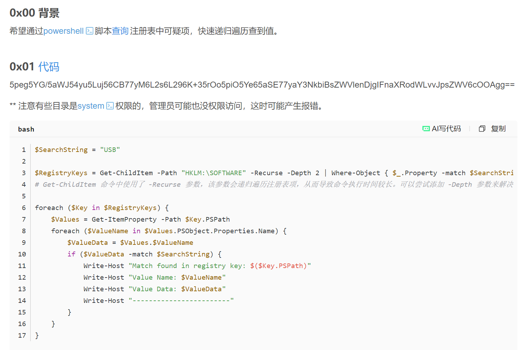Click the copy icon next to 复制
527x350 pixels.
click(482, 129)
